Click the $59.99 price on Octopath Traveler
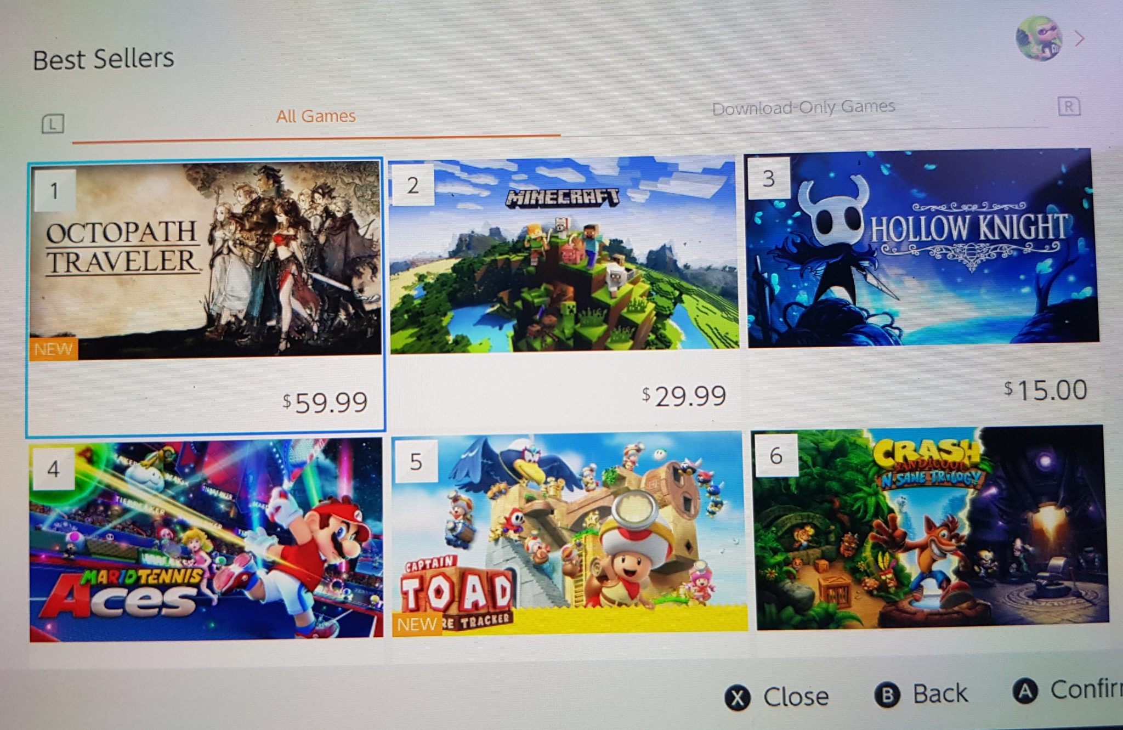 coord(325,403)
